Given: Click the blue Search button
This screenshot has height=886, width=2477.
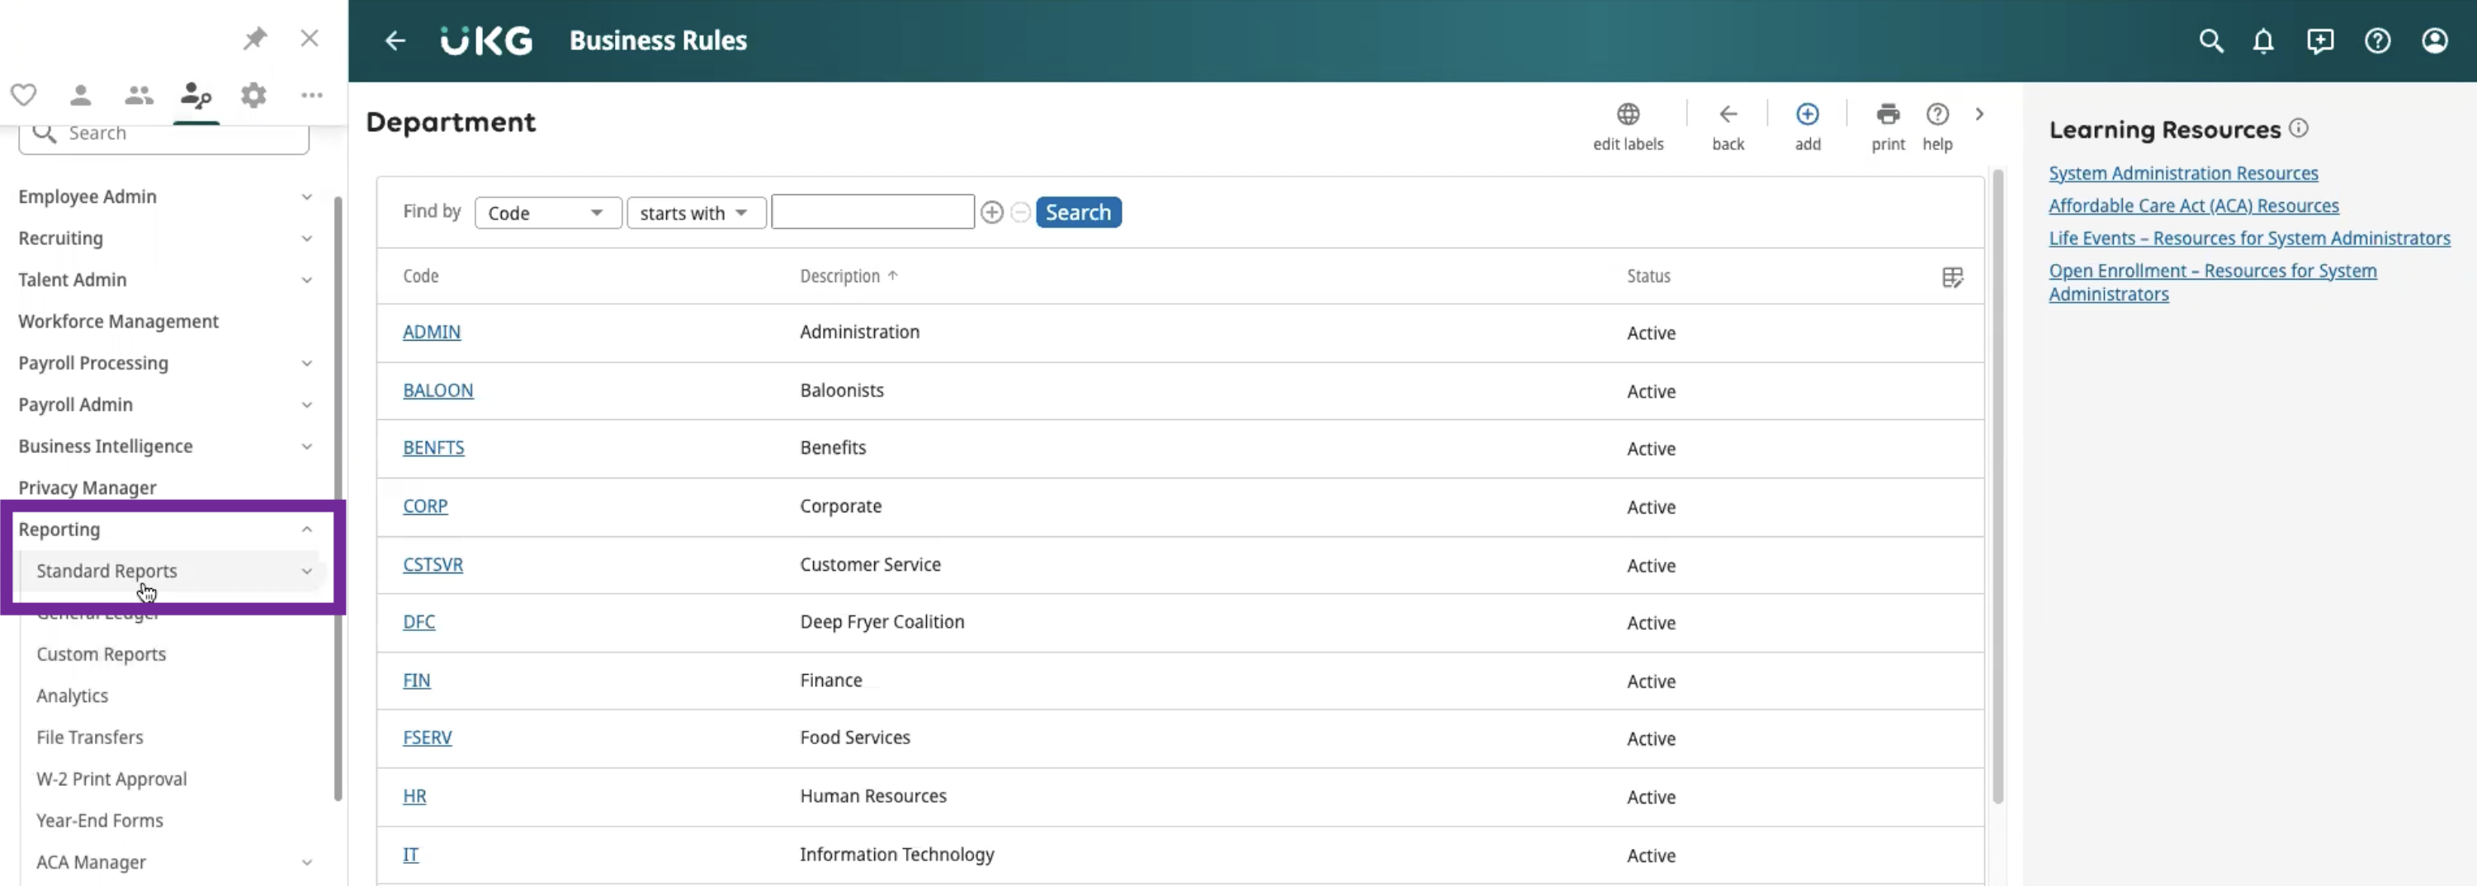Looking at the screenshot, I should tap(1078, 212).
